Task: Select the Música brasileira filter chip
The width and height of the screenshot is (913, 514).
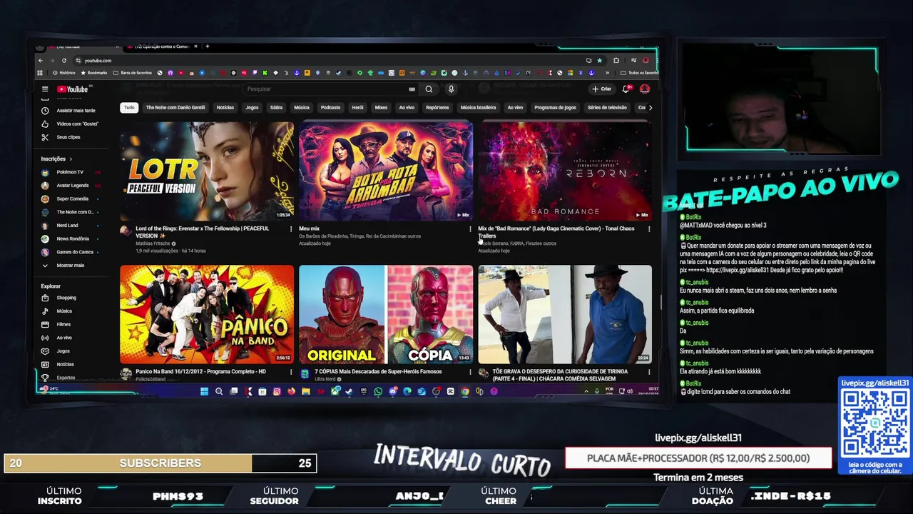Action: [478, 108]
